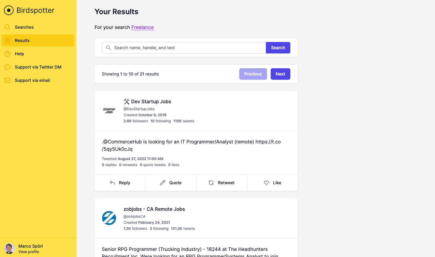The image size is (435, 257).
Task: Click inside the name and handle search field
Action: (x=181, y=47)
